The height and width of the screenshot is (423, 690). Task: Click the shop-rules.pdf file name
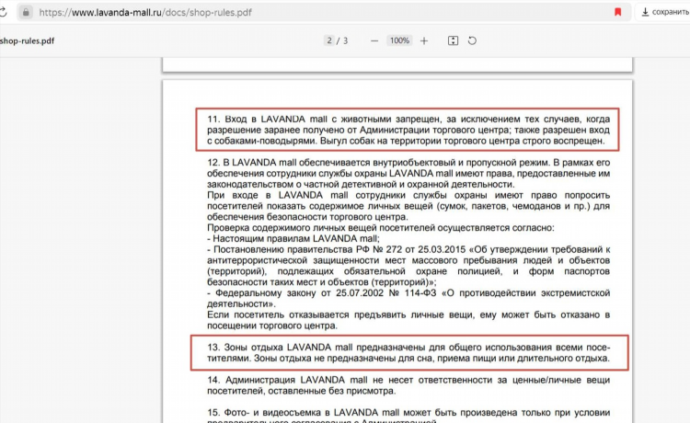coord(28,40)
